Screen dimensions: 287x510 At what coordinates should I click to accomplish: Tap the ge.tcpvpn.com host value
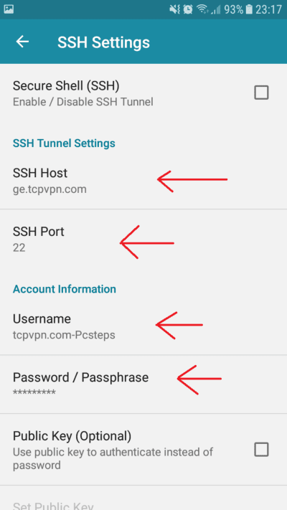(x=50, y=189)
